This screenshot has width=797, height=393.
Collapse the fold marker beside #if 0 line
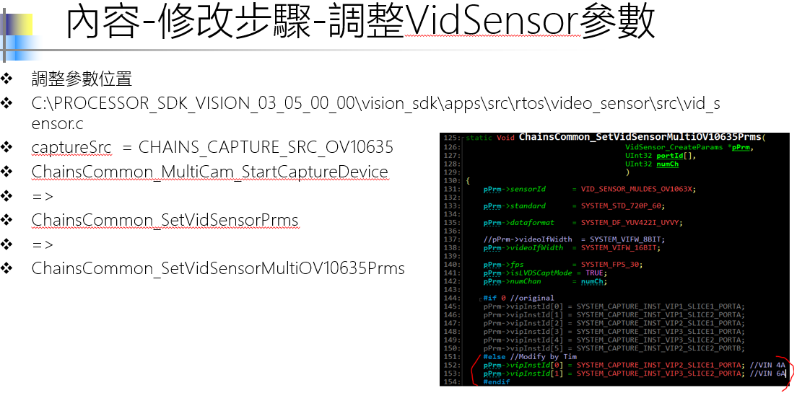(480, 299)
